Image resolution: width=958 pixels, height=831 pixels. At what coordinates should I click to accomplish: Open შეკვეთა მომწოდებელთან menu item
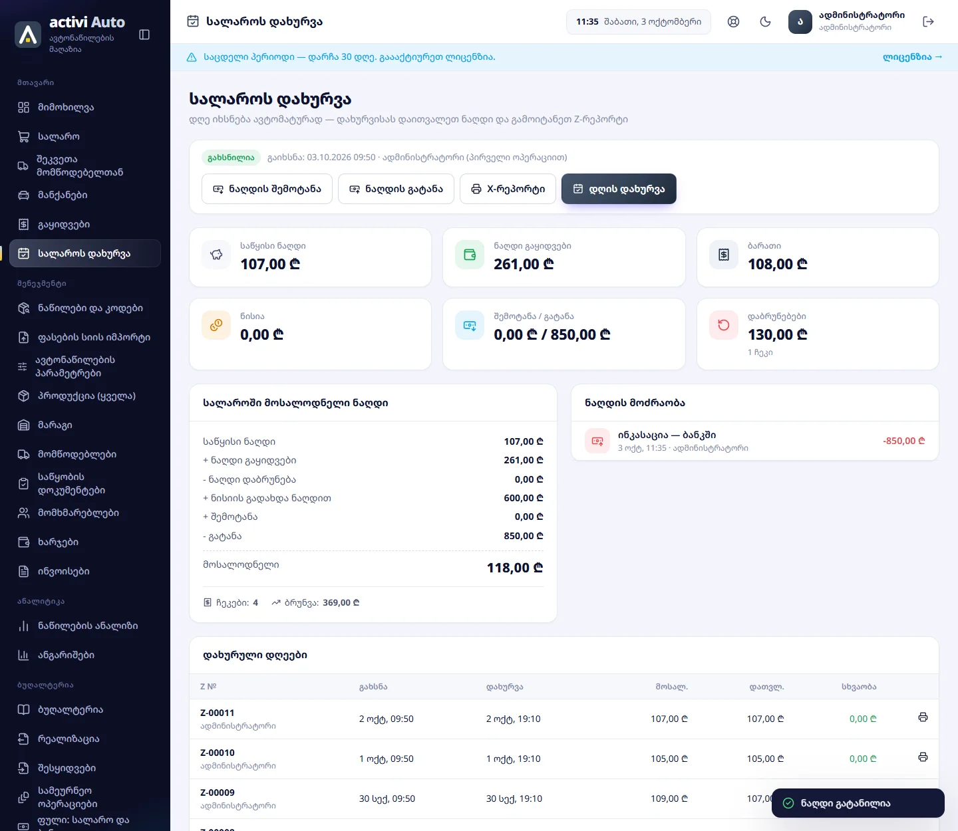click(x=85, y=166)
